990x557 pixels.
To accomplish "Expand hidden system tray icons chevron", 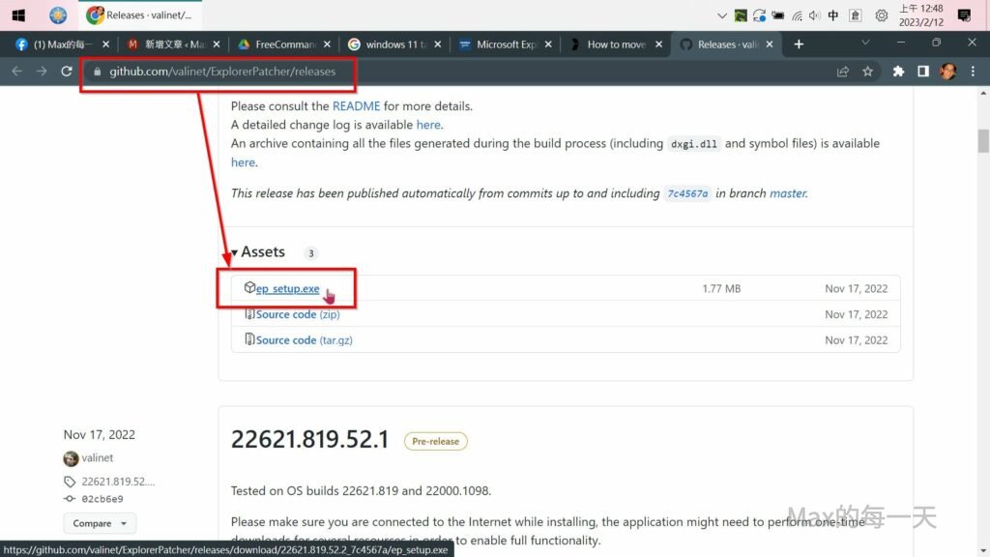I will (x=721, y=15).
